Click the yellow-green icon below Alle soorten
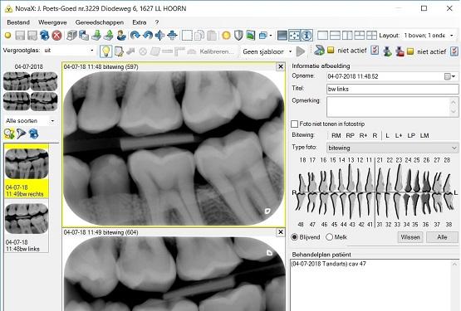The width and height of the screenshot is (461, 311). coord(9,134)
